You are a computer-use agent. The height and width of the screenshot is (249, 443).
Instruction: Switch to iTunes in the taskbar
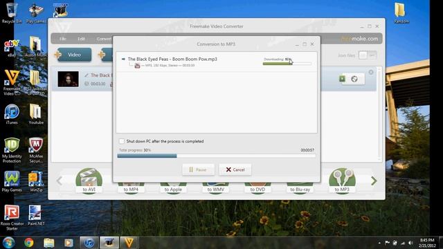(x=89, y=243)
